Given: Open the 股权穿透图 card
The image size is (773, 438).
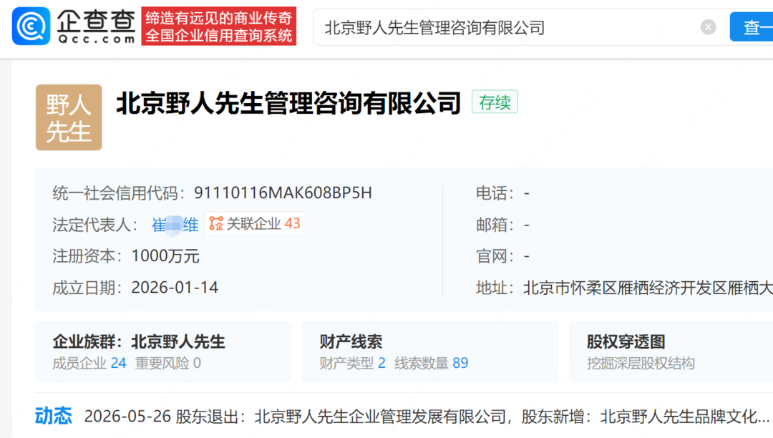Looking at the screenshot, I should pyautogui.click(x=671, y=352).
